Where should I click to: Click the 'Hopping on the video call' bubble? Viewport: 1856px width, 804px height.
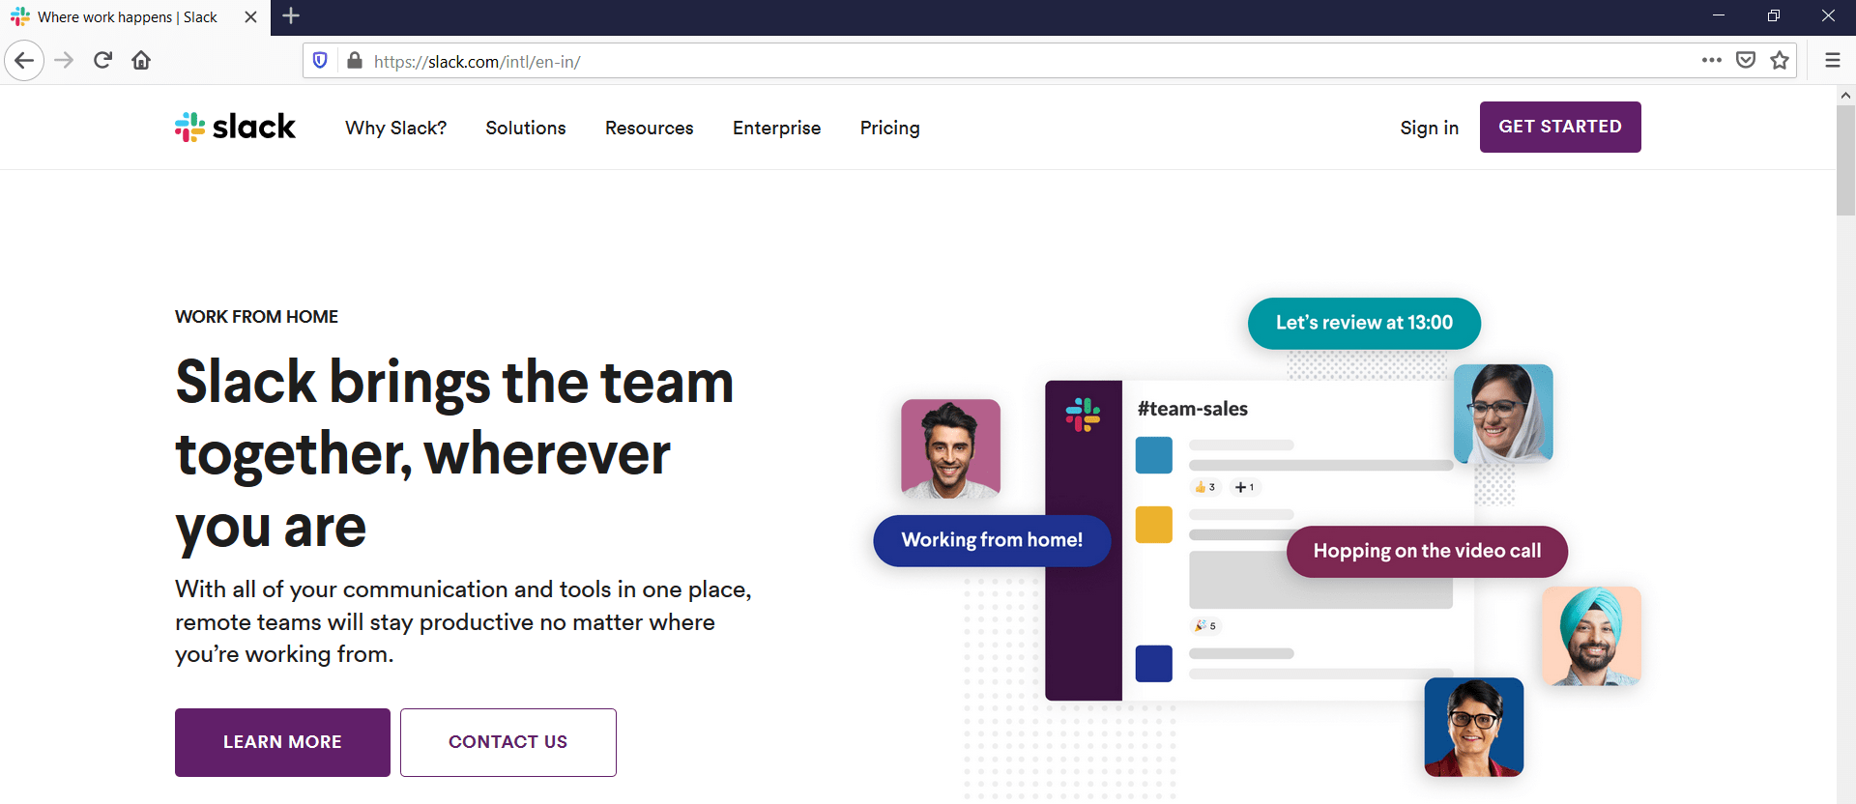tap(1427, 551)
